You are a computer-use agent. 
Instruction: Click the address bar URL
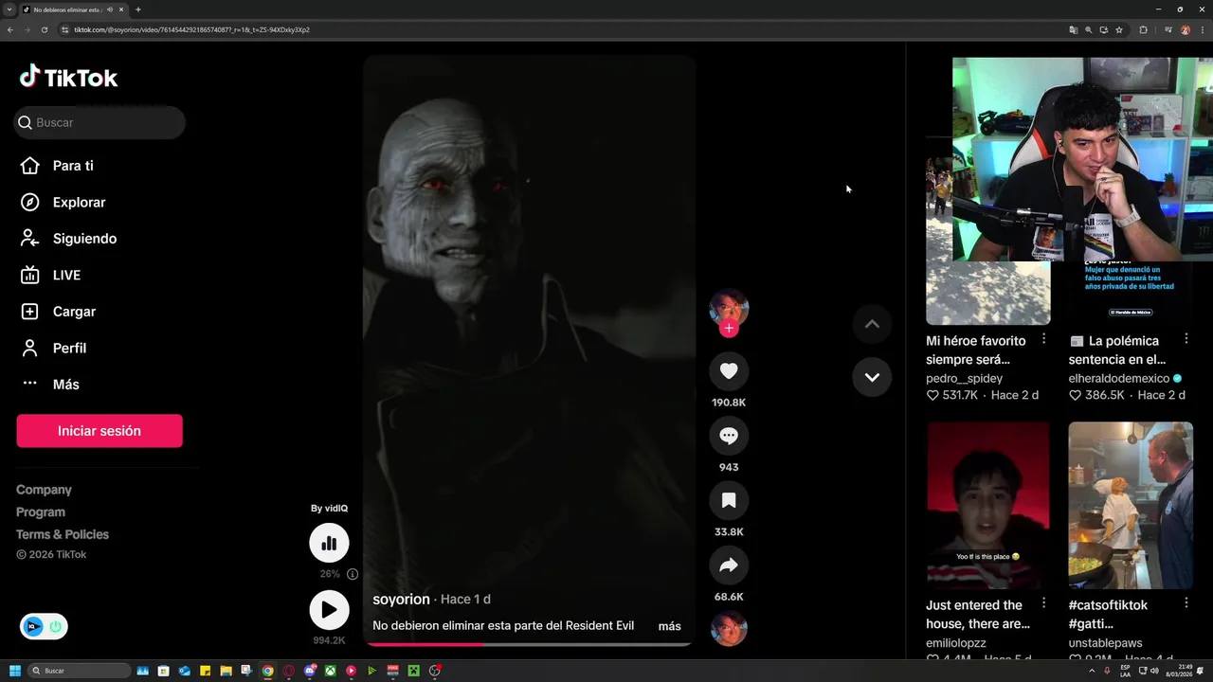192,29
